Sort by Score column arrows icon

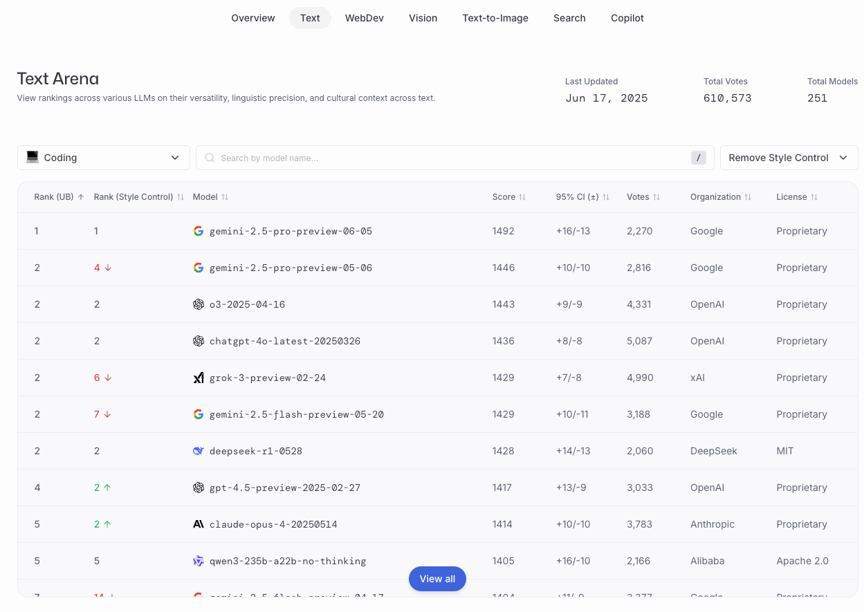pyautogui.click(x=522, y=197)
